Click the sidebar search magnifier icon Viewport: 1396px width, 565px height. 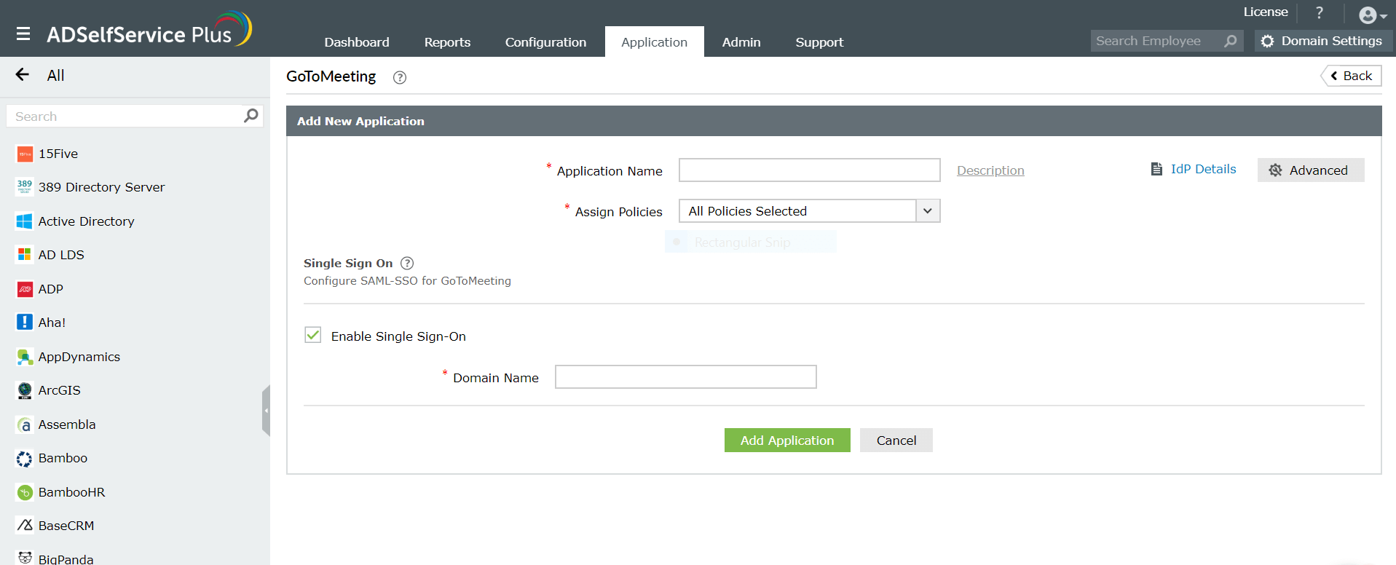pos(251,116)
